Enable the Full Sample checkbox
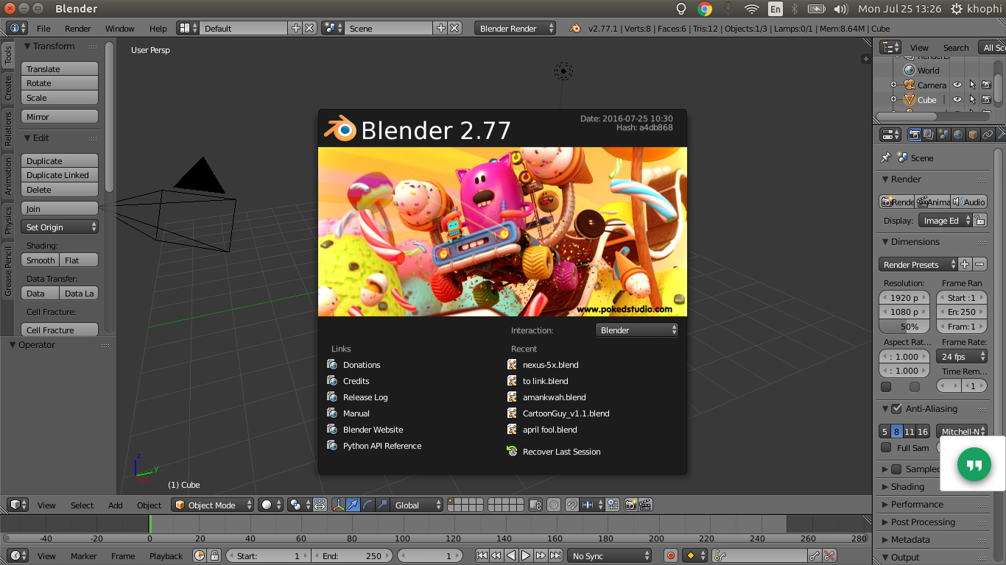 click(886, 447)
